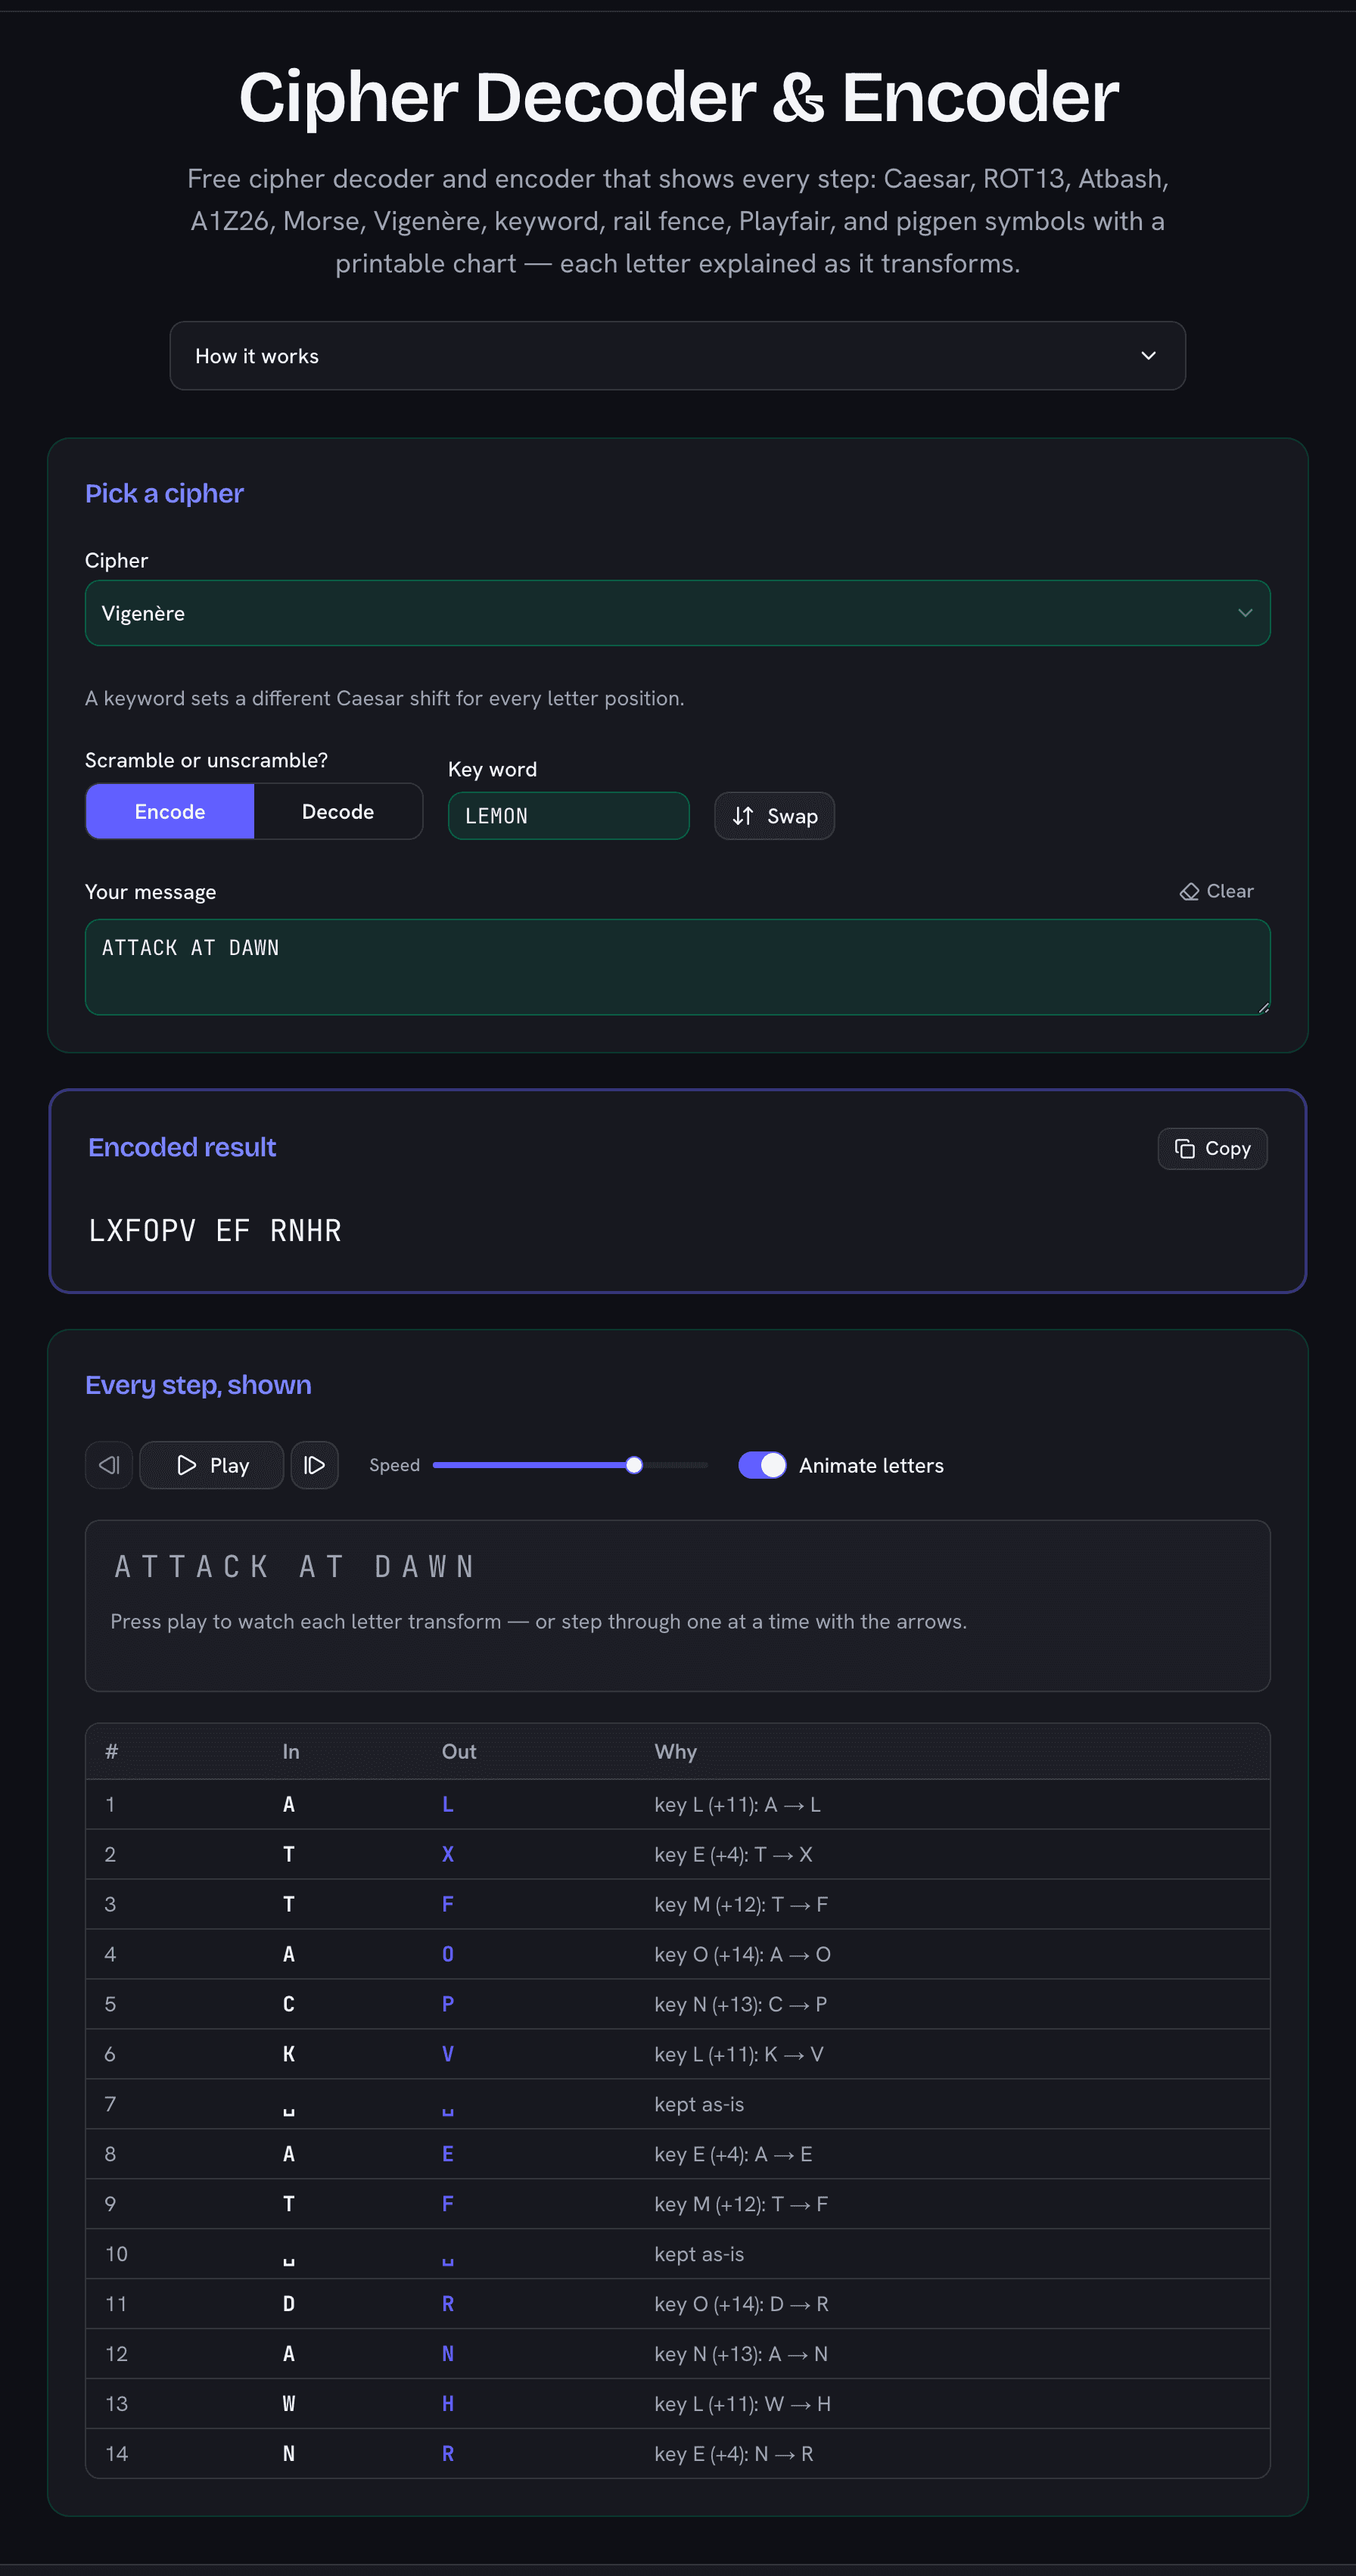Adjust the Speed slider handle

[x=634, y=1465]
